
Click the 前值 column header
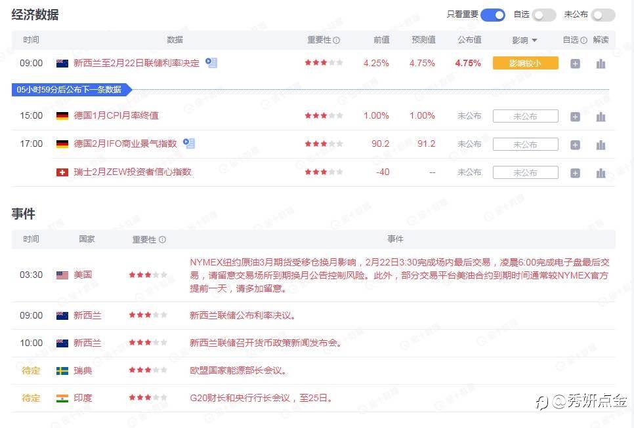click(381, 39)
